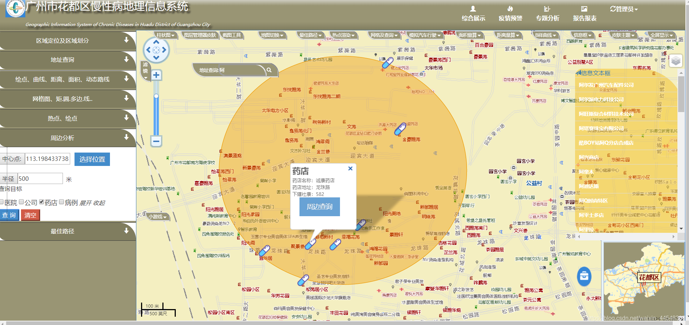Expand the 网格图、矩.圆.多边.线 panel
689x325 pixels.
click(68, 99)
